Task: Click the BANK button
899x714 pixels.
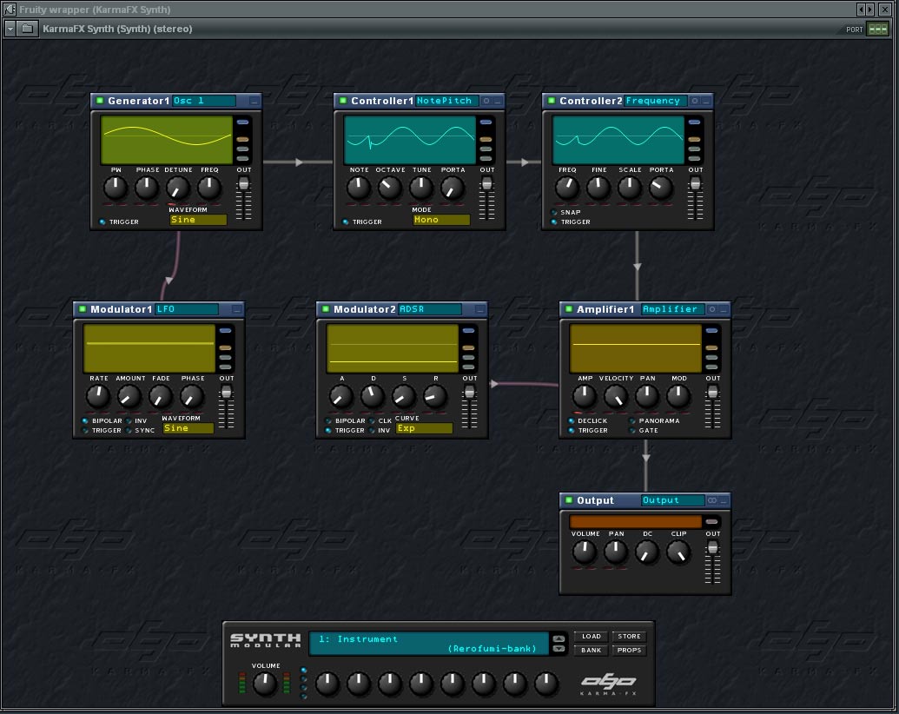Action: [592, 651]
